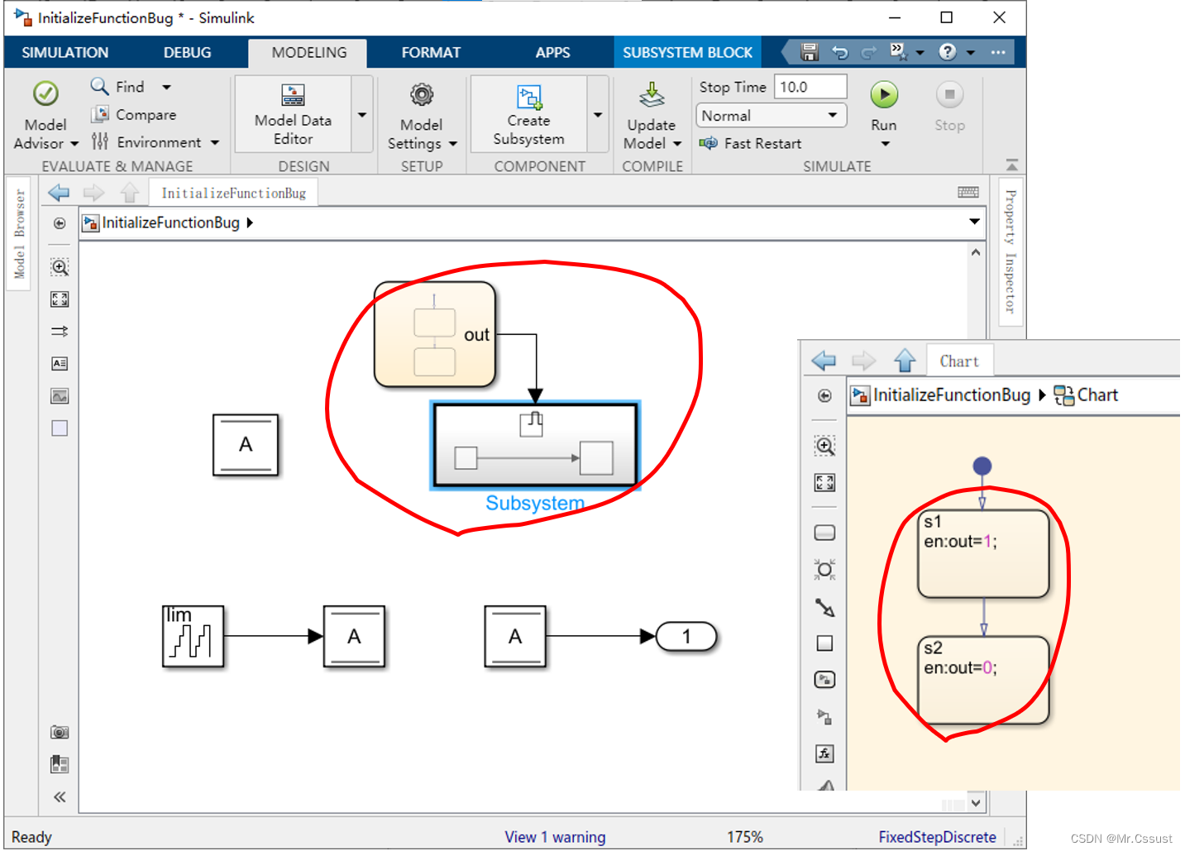
Task: Select the Outport block labeled 1
Action: (686, 637)
